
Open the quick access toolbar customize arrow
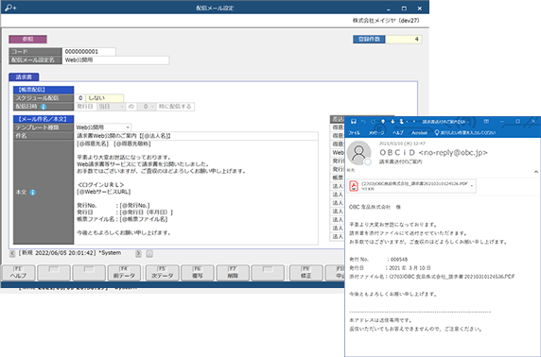click(x=414, y=122)
